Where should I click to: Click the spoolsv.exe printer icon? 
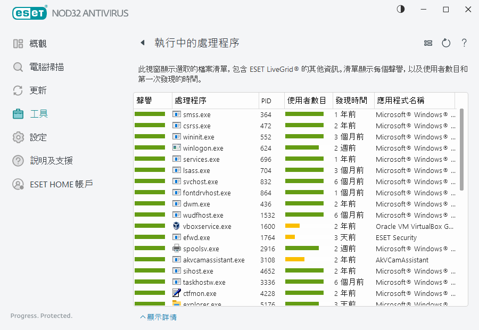[x=177, y=248]
